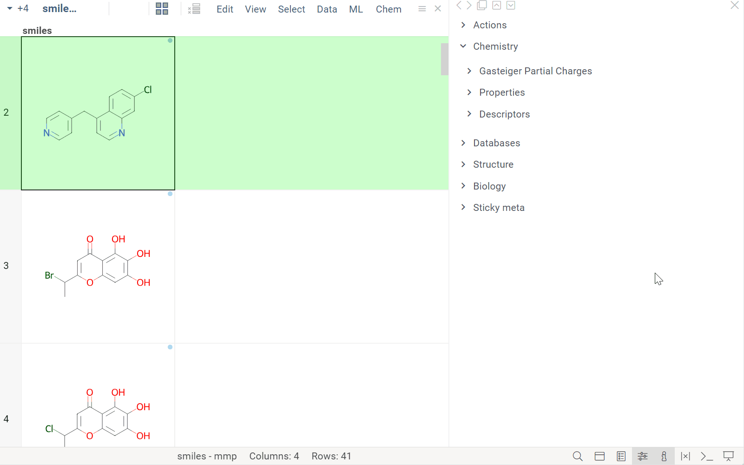Click the grid vertical scrollbar thumb

pyautogui.click(x=444, y=59)
